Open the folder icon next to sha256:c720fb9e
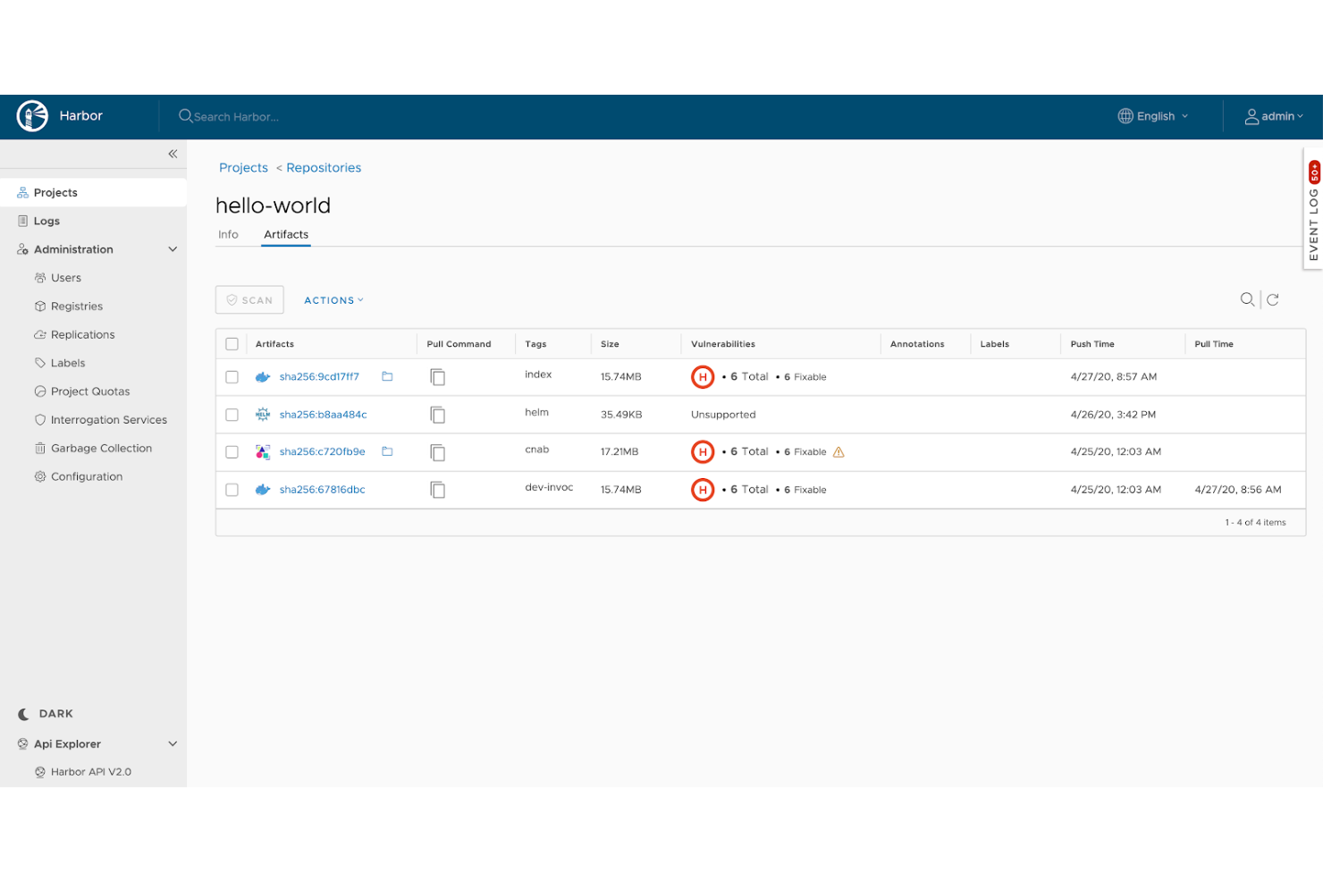 click(387, 451)
